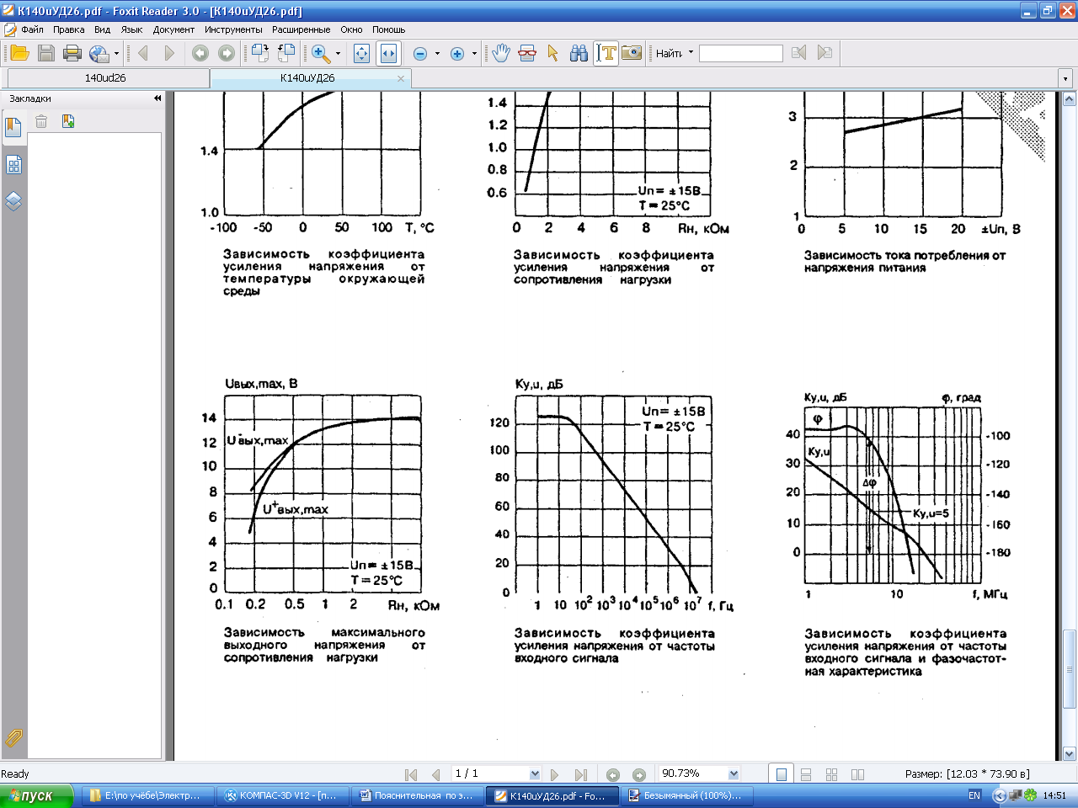Go to next page with right arrow in toolbar

pyautogui.click(x=169, y=53)
